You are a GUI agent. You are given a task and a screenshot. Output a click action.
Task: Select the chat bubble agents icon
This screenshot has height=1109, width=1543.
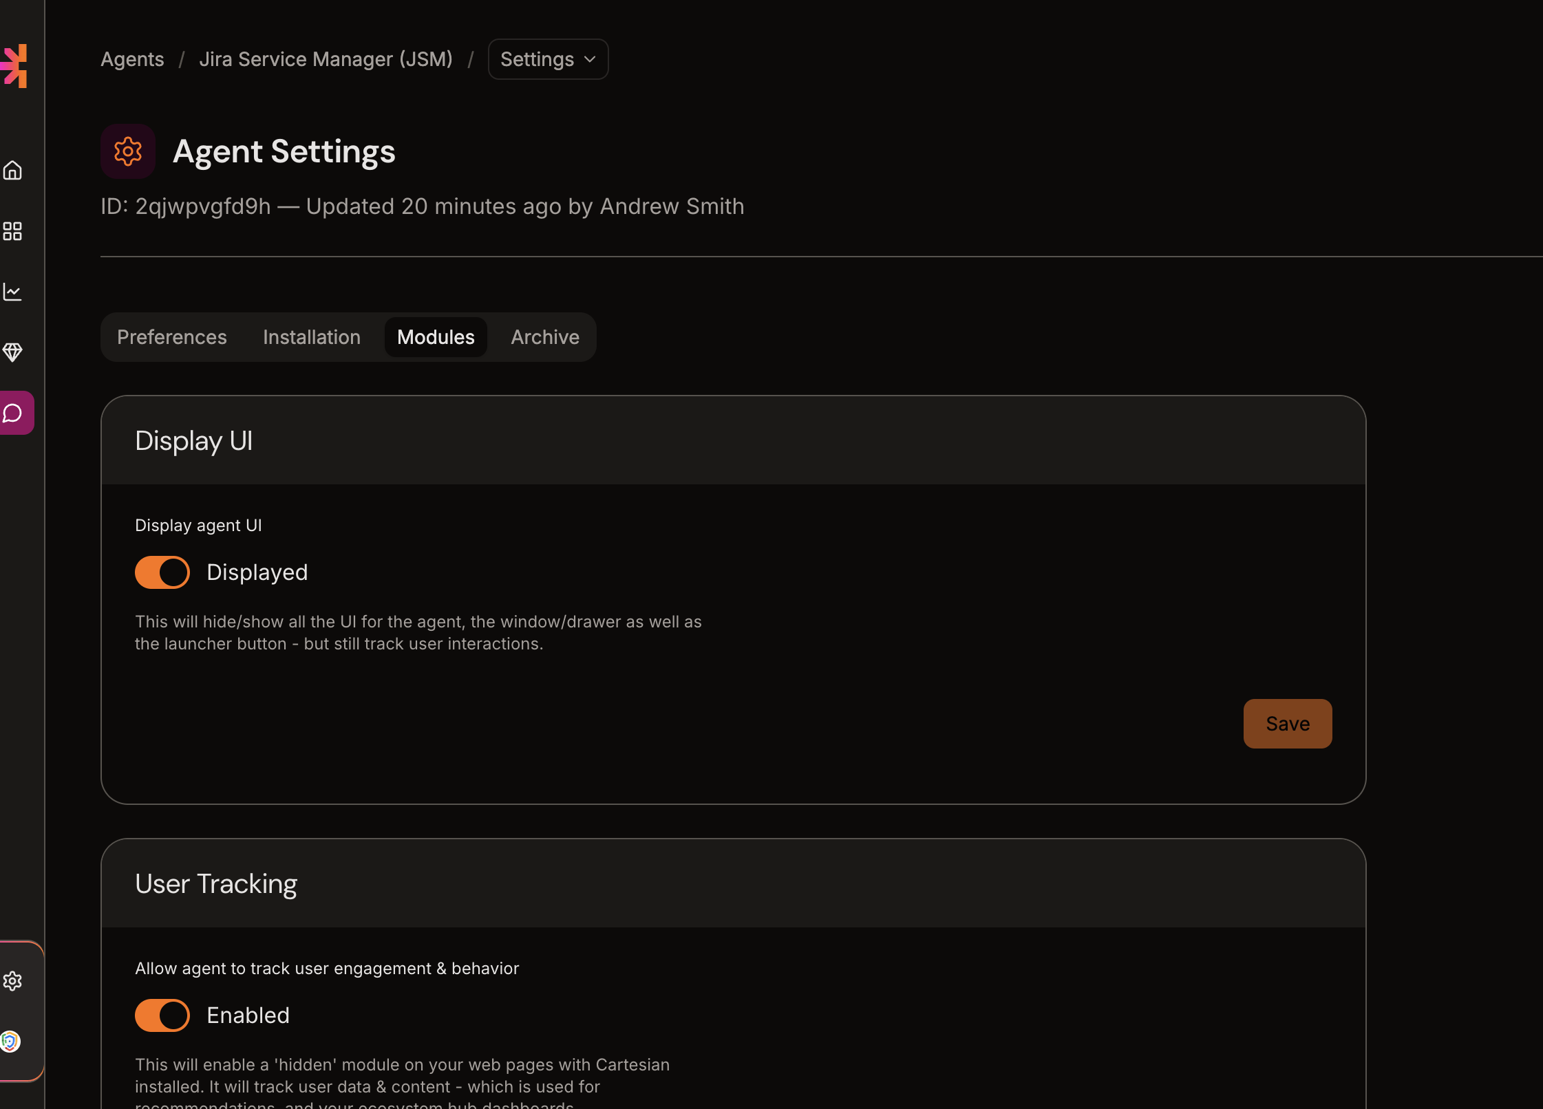point(14,413)
